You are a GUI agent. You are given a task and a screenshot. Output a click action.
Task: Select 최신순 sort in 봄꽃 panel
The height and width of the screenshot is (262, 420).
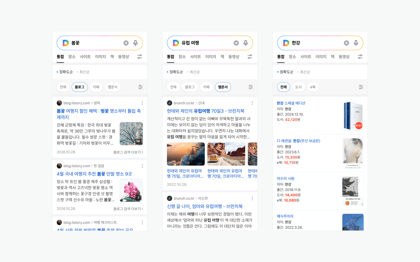(x=84, y=72)
